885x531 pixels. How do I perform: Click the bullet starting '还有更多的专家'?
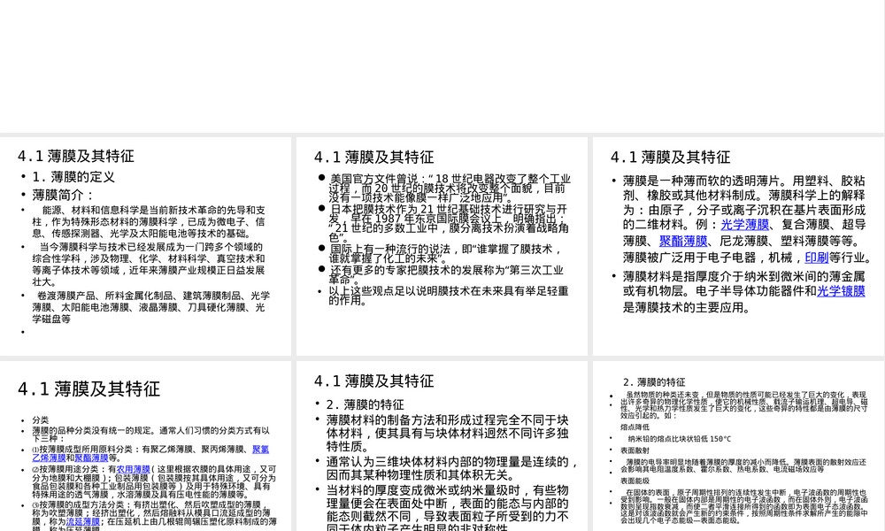(446, 274)
